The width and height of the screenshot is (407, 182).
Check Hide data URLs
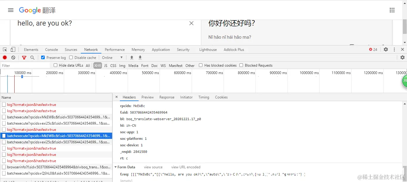(55, 65)
